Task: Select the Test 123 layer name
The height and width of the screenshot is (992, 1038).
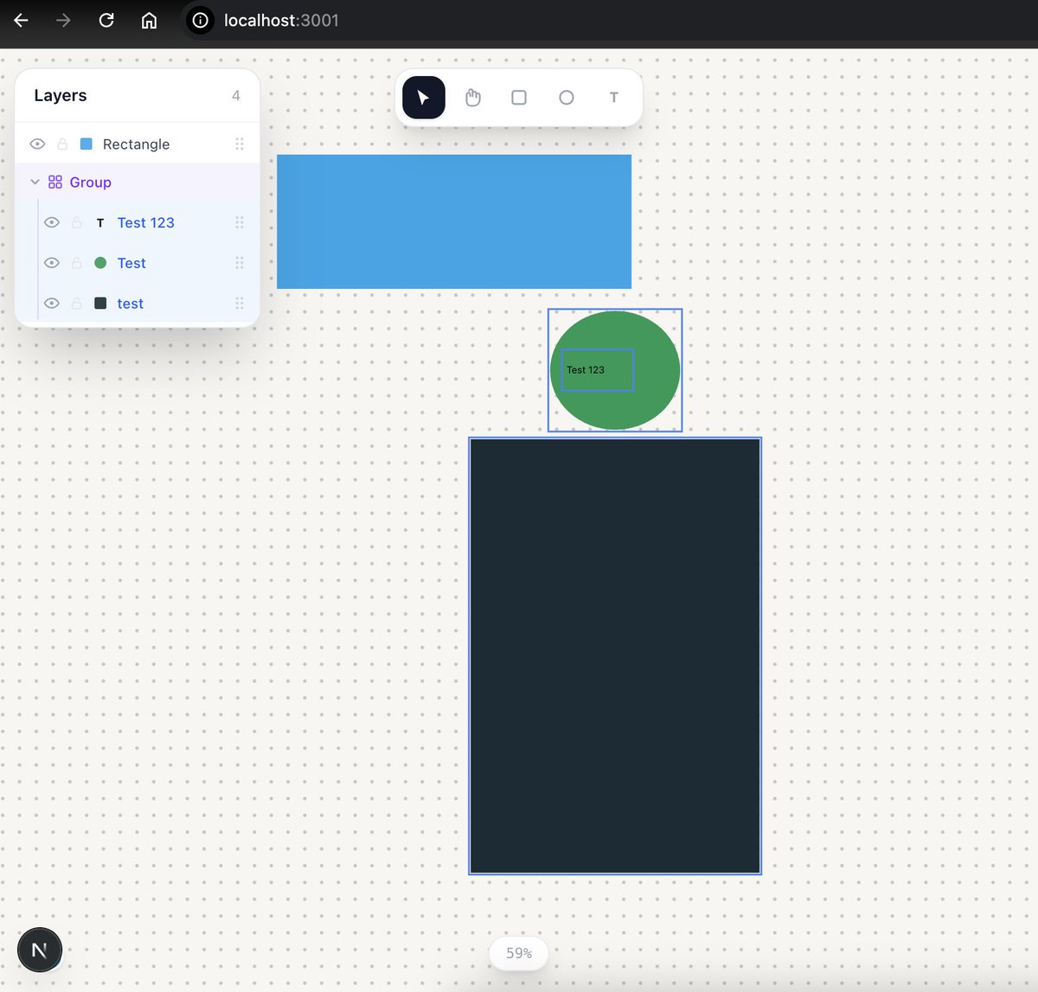Action: 146,222
